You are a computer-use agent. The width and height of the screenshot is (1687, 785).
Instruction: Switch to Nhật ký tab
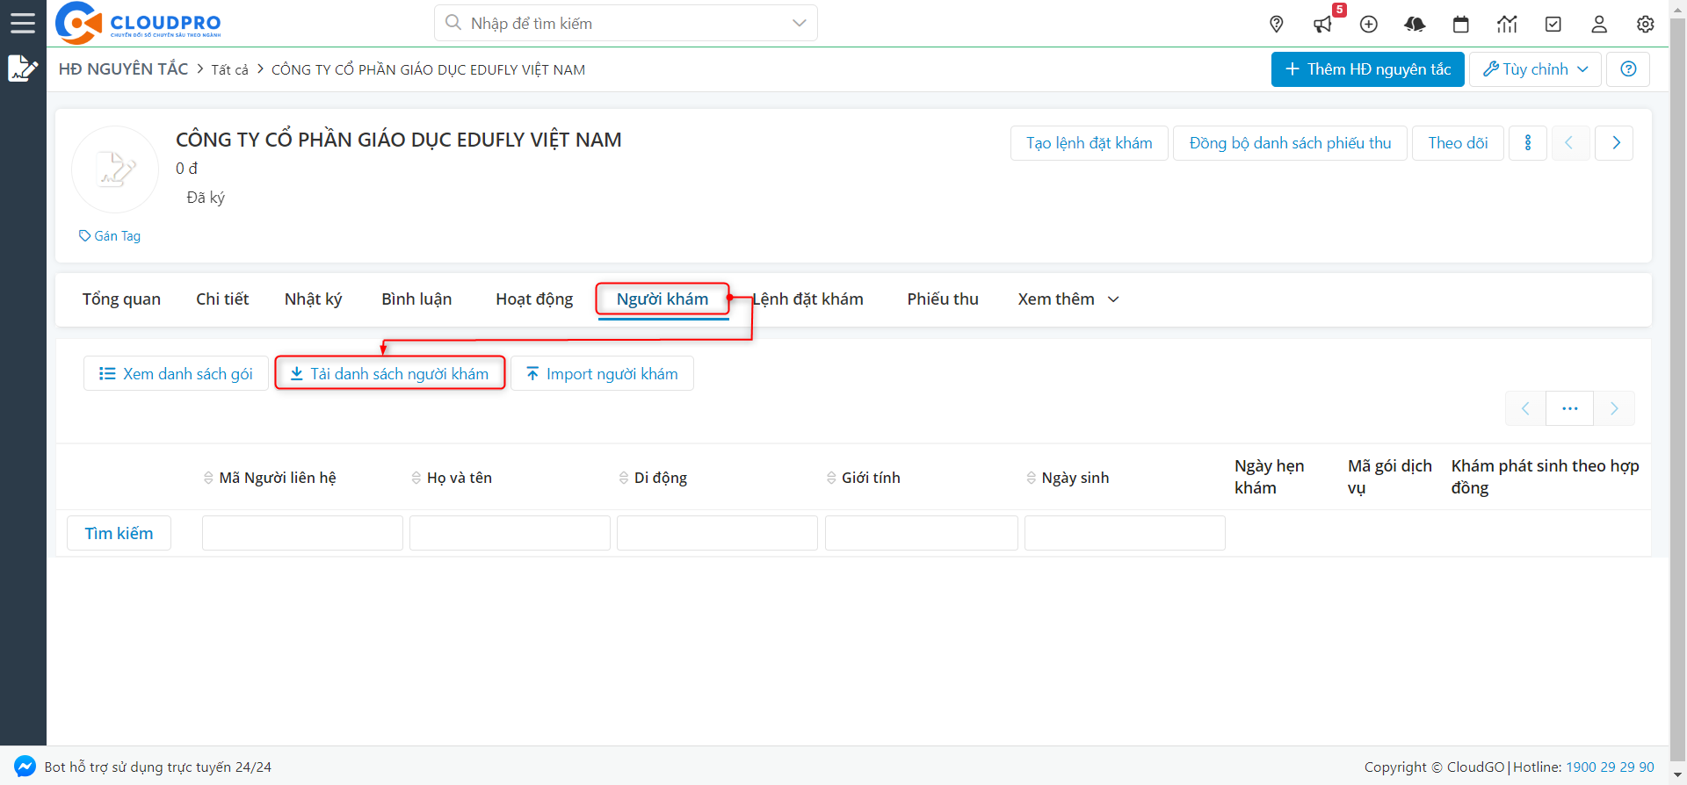tap(313, 299)
